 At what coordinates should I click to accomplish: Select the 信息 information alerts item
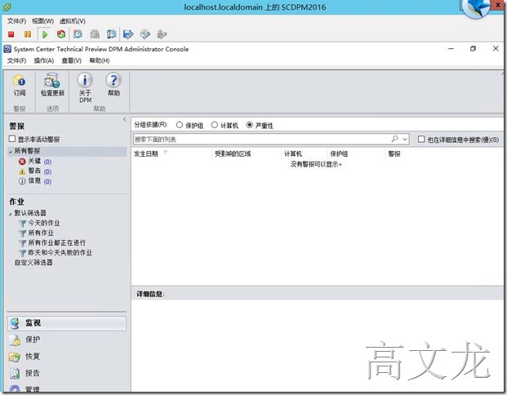pos(35,181)
